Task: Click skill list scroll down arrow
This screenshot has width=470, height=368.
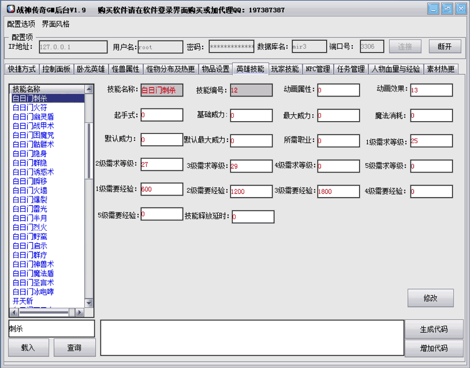Action: (89, 303)
